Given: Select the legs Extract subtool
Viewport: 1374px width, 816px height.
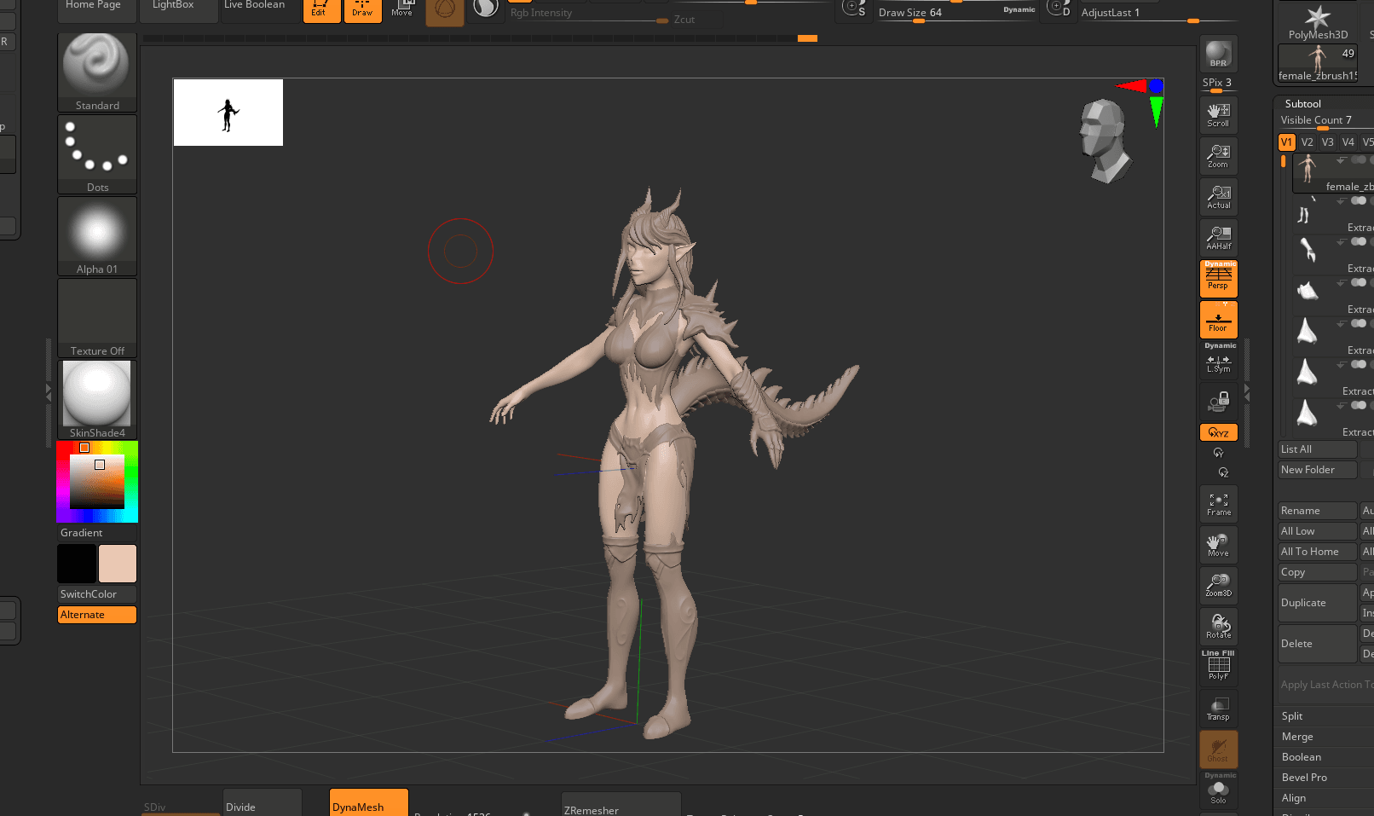Looking at the screenshot, I should 1333,214.
